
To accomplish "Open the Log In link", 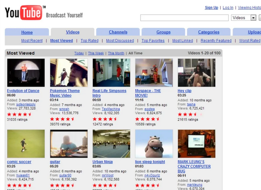I will (x=228, y=7).
